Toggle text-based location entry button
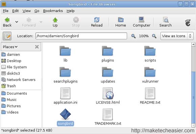196x134 pixels. pos(7,36)
